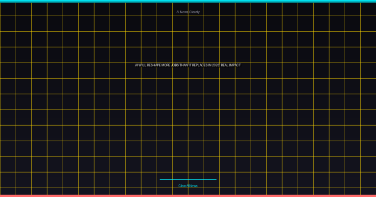Open the ClearAINews link
The width and height of the screenshot is (376, 197).
(x=188, y=186)
